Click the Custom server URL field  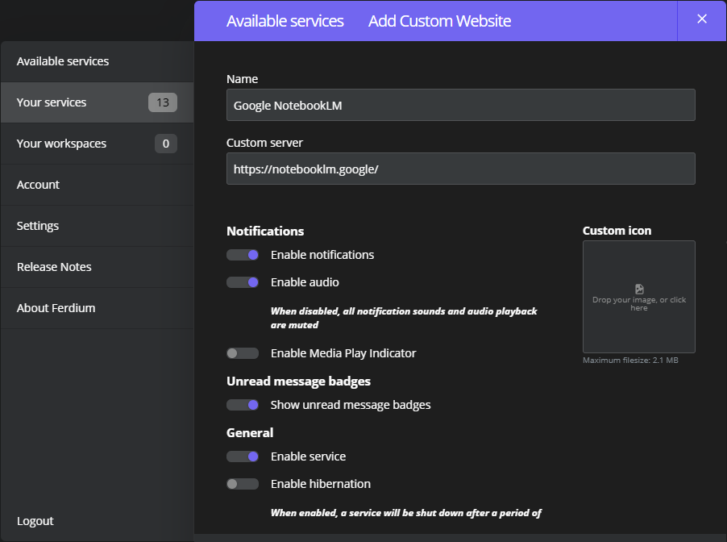[460, 169]
